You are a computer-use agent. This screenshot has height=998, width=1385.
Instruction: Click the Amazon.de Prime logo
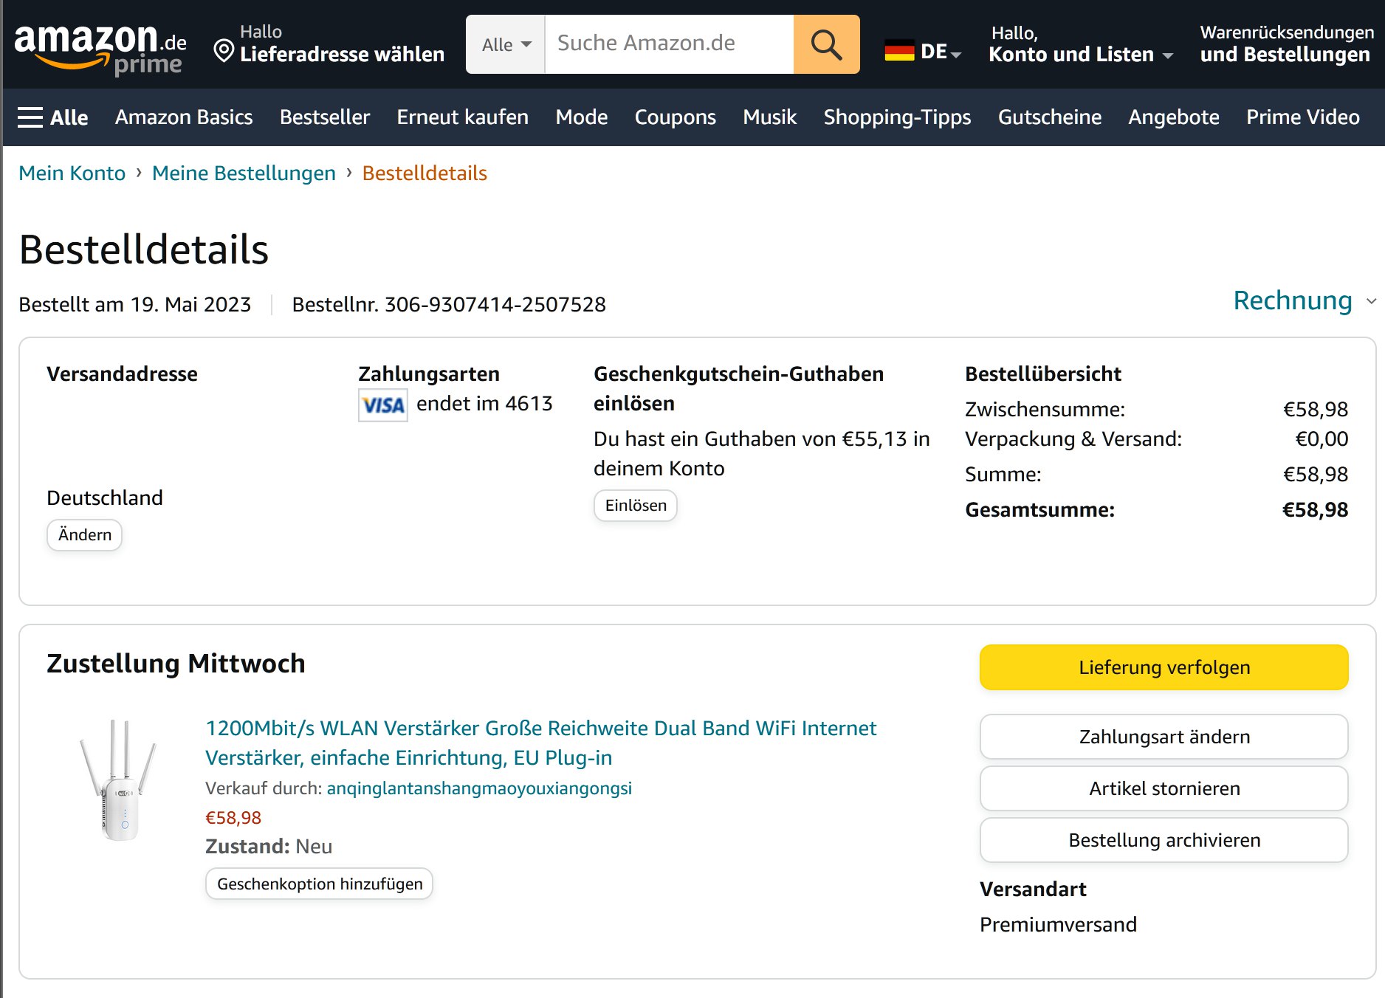click(x=100, y=47)
